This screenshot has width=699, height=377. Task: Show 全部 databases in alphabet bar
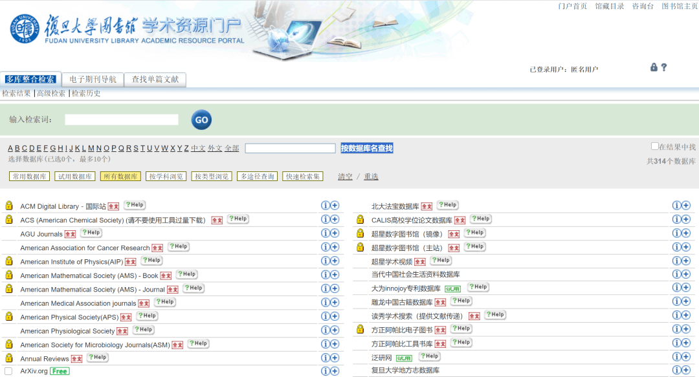coord(232,148)
